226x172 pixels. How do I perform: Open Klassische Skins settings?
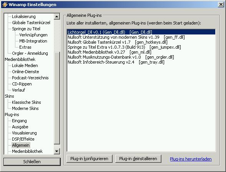tap(27, 102)
